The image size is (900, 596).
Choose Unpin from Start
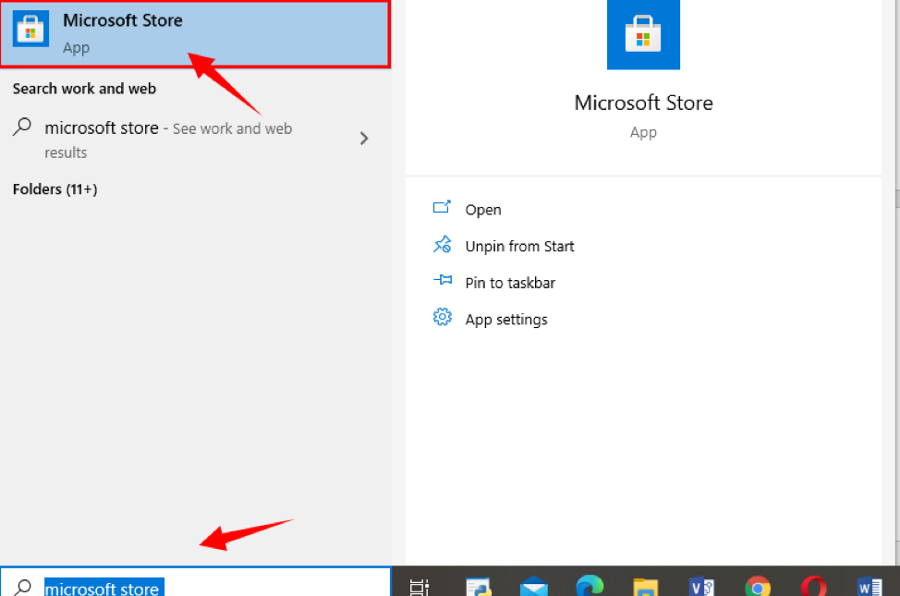pos(519,247)
